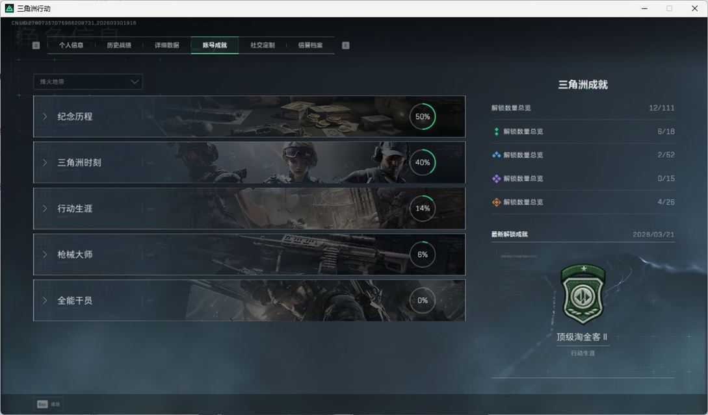Click the left tab-switch key icon
The image size is (708, 415).
click(x=36, y=45)
